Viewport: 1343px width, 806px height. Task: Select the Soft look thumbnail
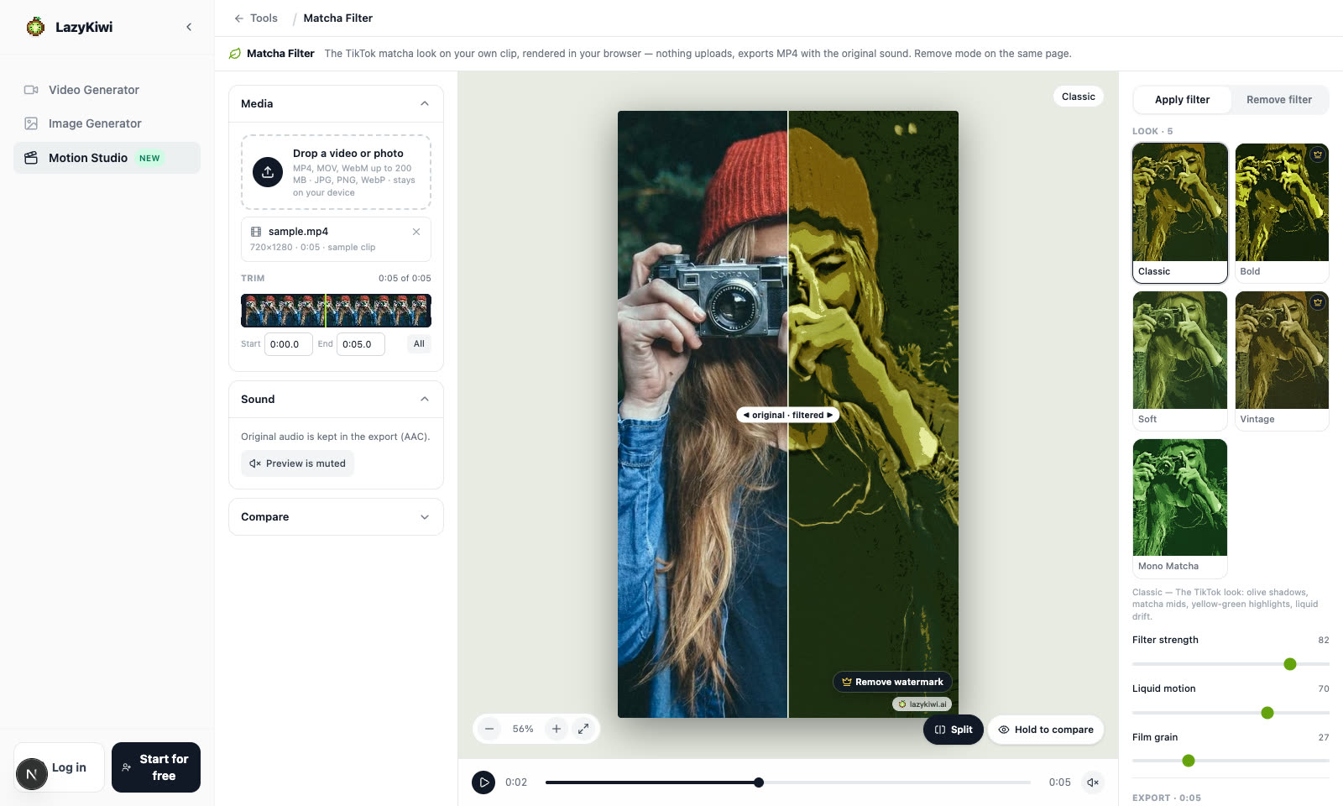1180,360
